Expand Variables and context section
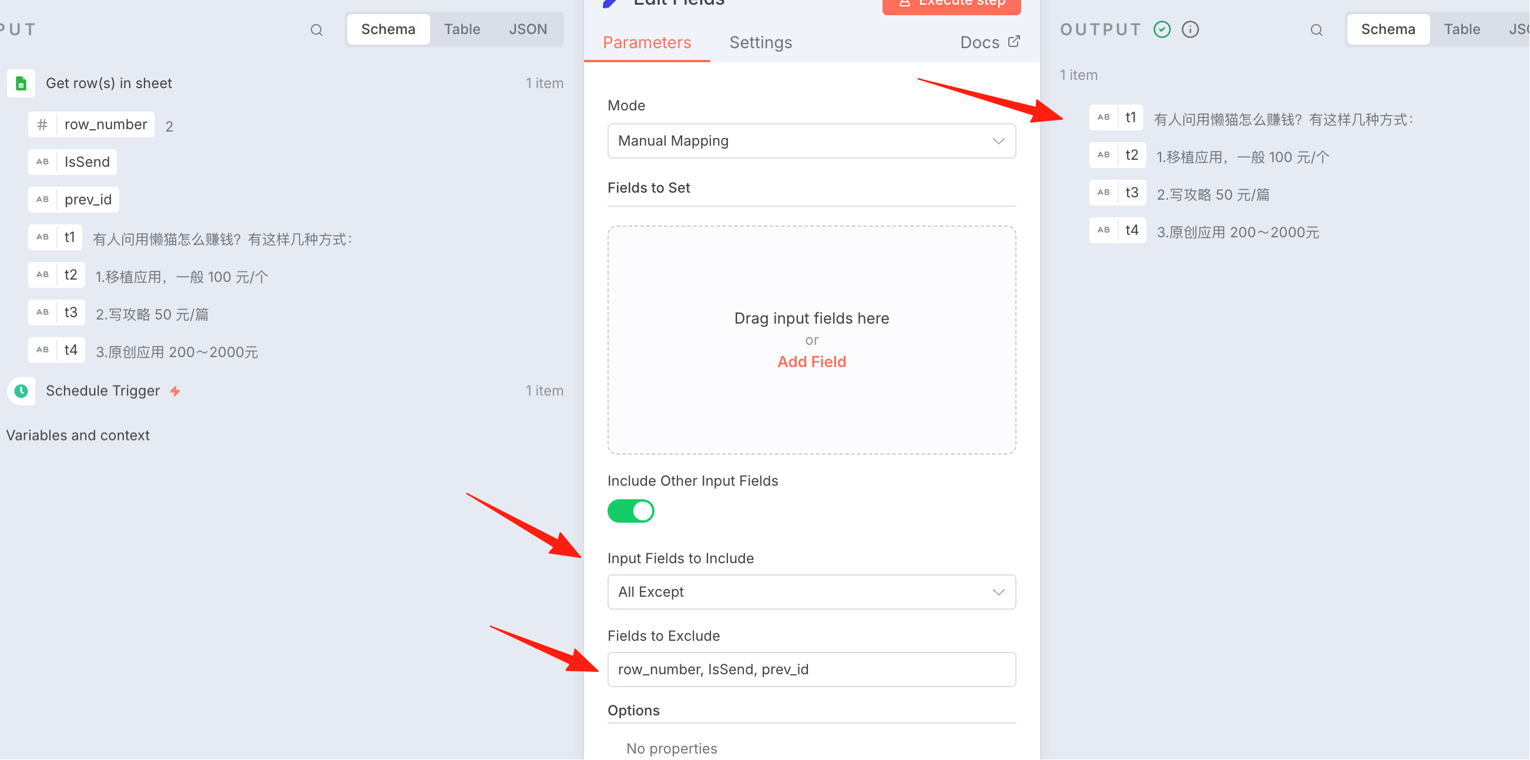 [78, 435]
